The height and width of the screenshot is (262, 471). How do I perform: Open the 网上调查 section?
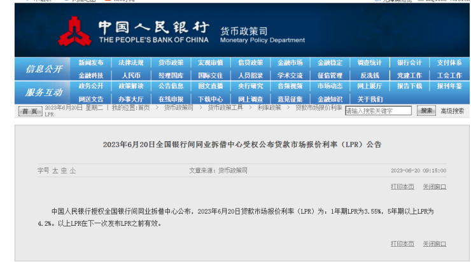coord(250,99)
